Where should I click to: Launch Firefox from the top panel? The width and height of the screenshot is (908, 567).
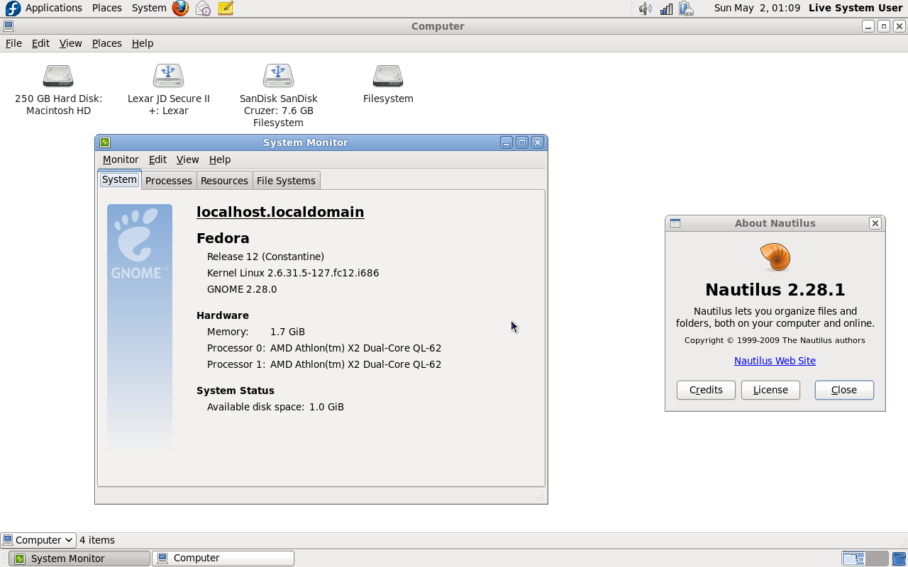tap(181, 9)
